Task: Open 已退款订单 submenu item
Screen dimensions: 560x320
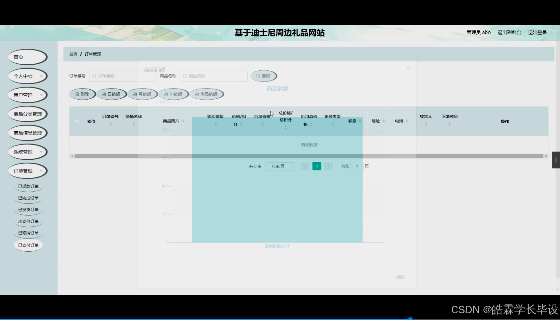Action: (x=28, y=186)
